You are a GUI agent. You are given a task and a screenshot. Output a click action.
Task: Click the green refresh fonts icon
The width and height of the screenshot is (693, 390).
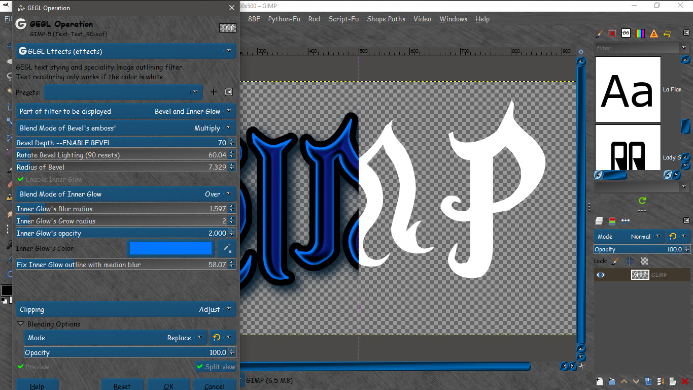click(642, 200)
